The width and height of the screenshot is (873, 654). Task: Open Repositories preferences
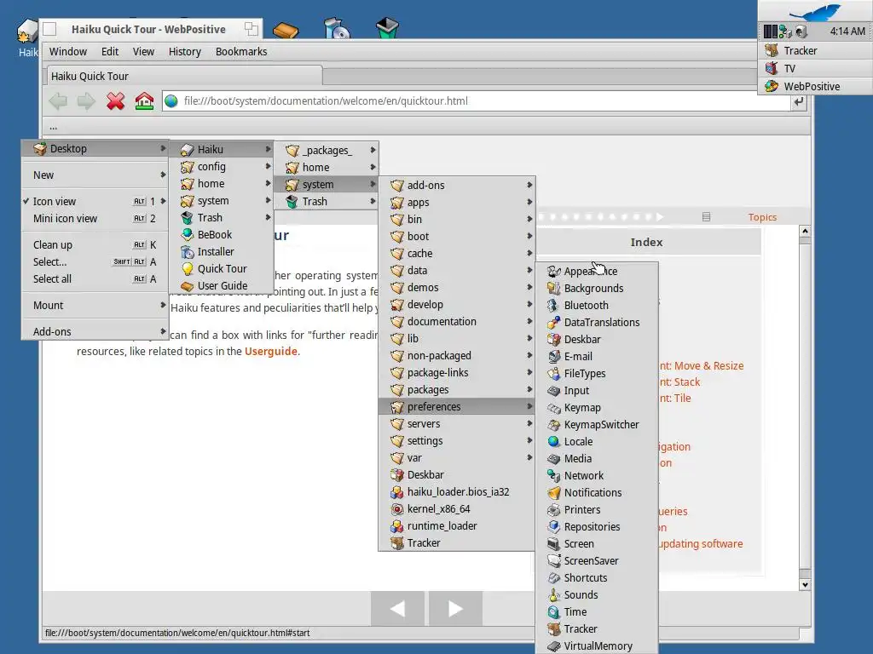pos(597,527)
